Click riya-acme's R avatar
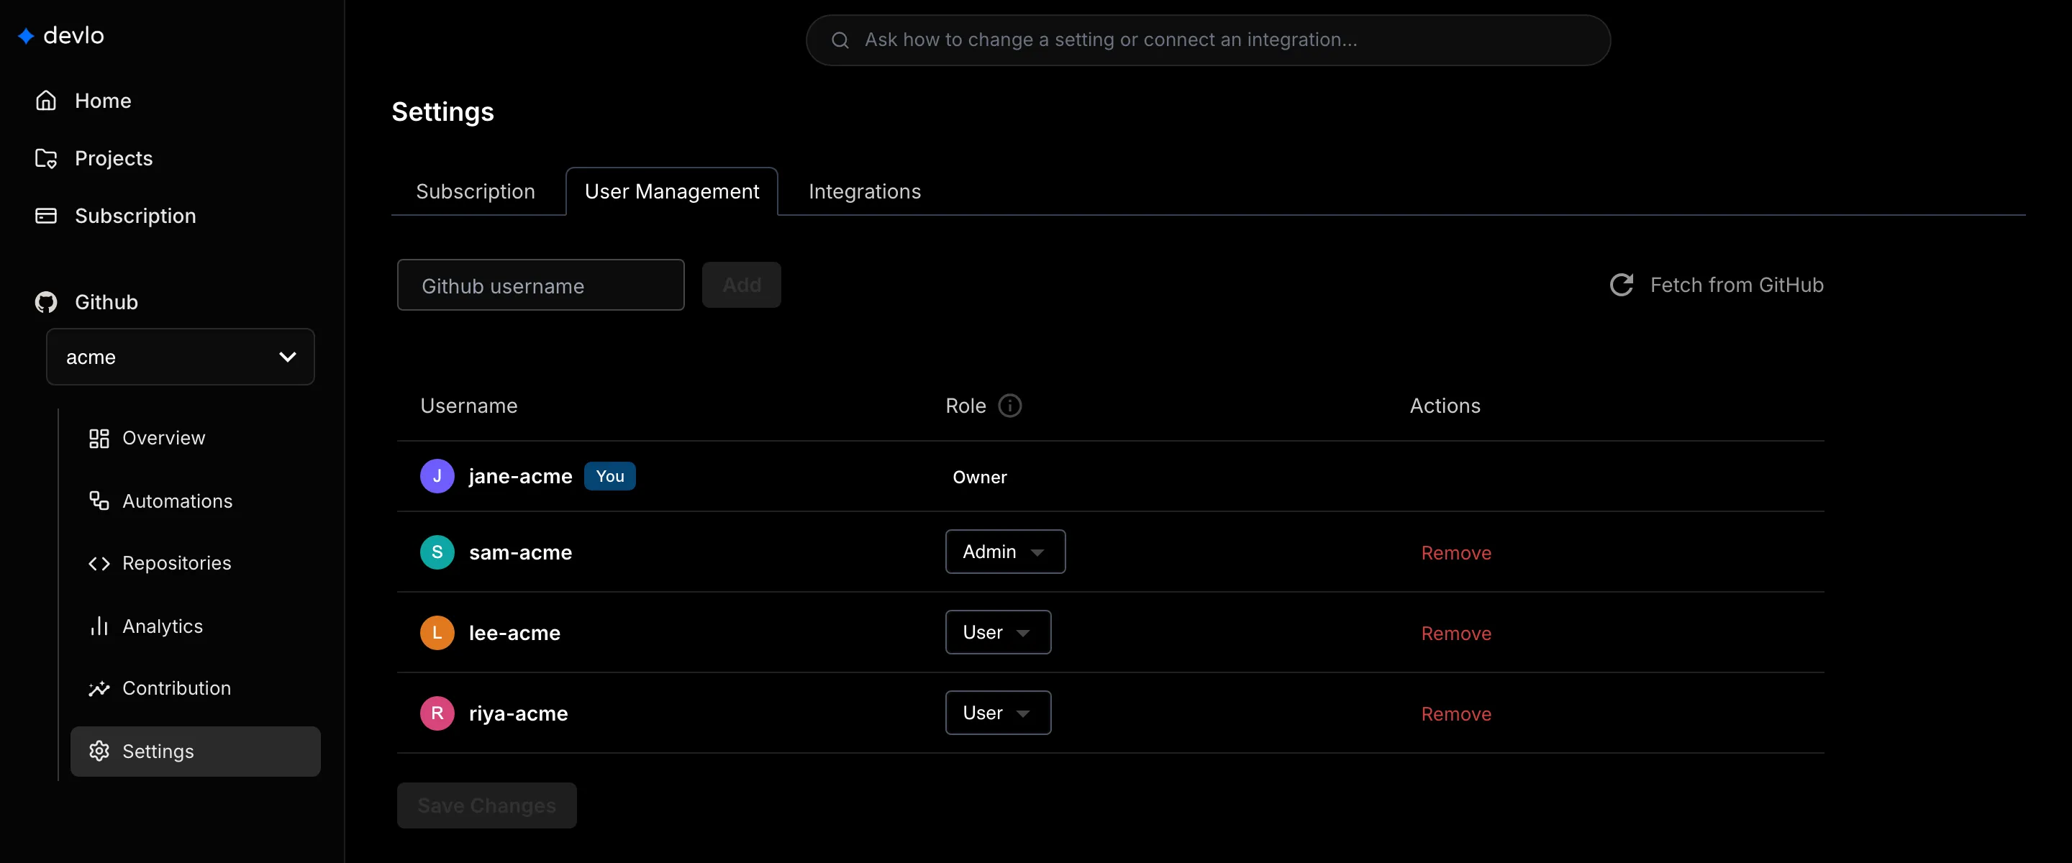Viewport: 2072px width, 863px height. tap(437, 713)
